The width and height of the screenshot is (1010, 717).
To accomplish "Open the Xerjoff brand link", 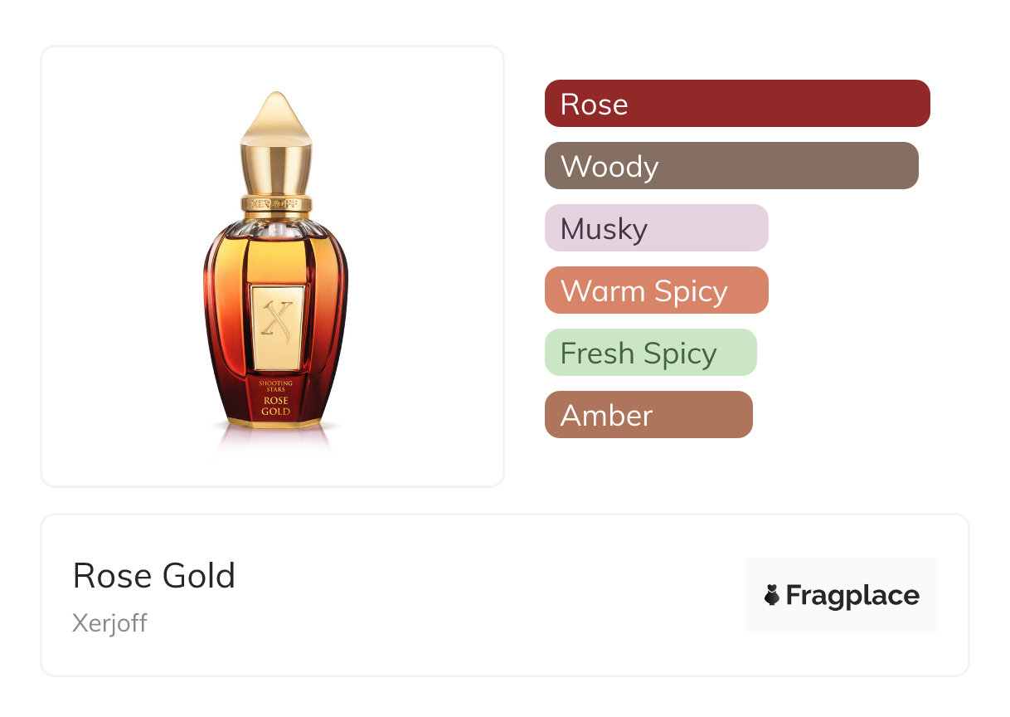I will coord(109,622).
